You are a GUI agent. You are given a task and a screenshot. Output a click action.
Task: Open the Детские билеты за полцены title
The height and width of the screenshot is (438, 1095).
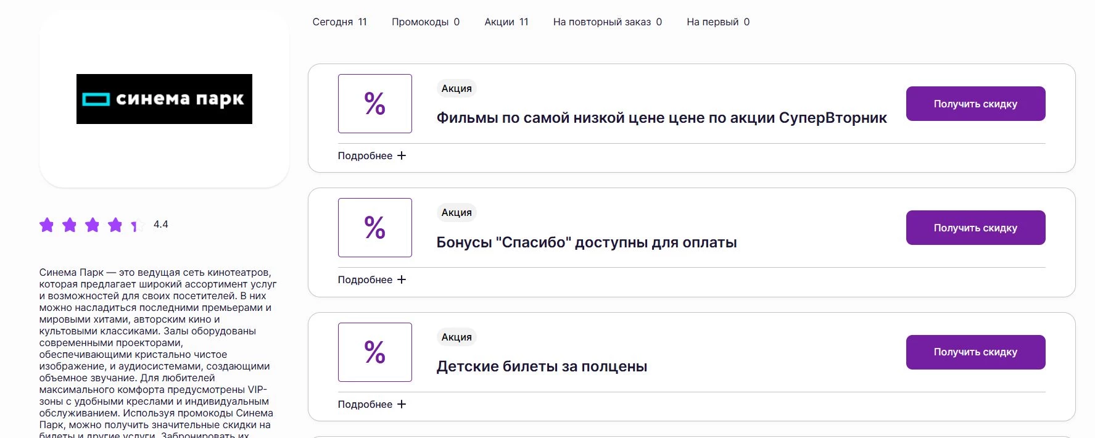[542, 366]
